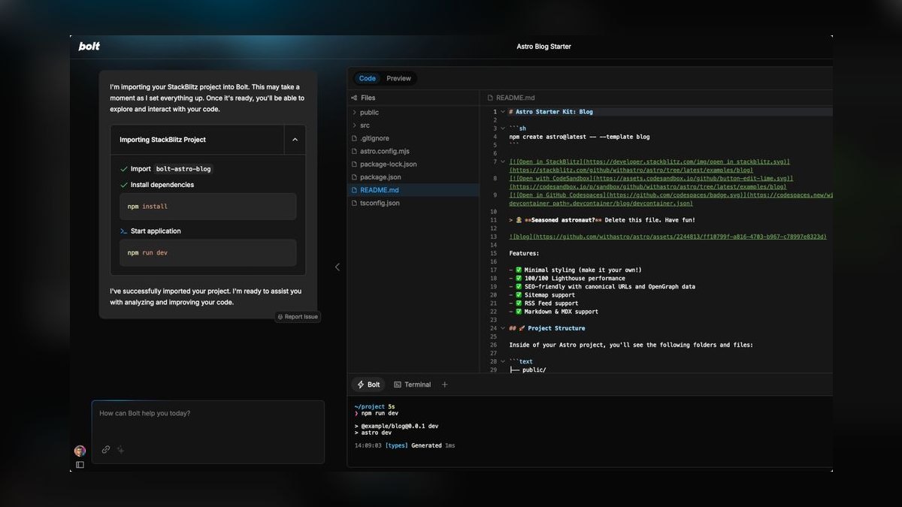Click the Report Issue button
The height and width of the screenshot is (507, 902).
point(298,317)
